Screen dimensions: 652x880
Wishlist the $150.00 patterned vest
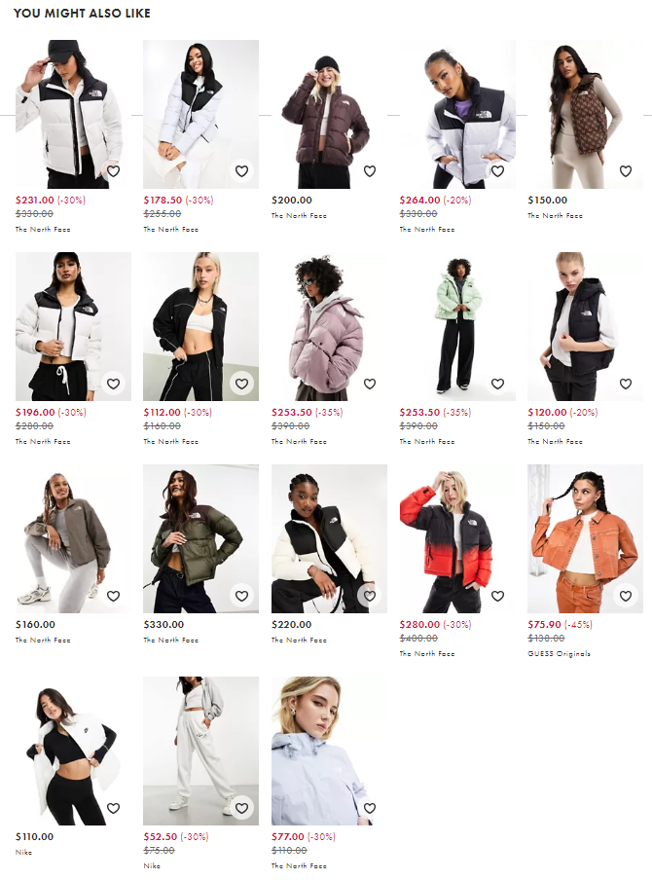[626, 171]
